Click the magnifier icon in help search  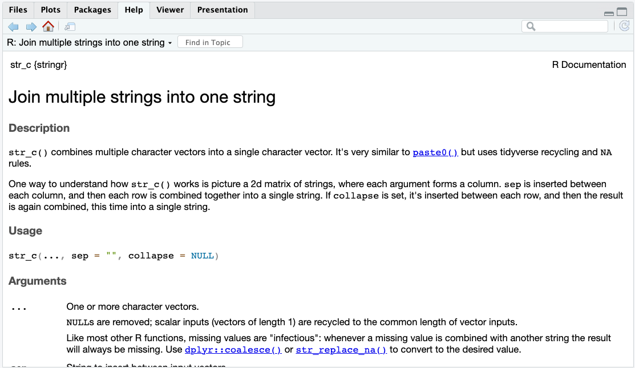(531, 26)
